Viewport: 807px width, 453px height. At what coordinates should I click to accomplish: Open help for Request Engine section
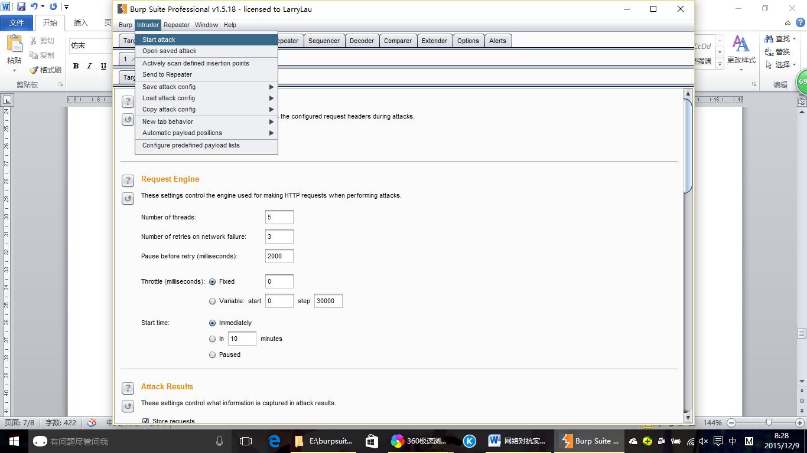pyautogui.click(x=128, y=180)
